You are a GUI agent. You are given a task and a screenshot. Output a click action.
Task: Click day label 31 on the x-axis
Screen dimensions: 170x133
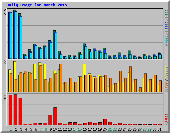coord(159,129)
